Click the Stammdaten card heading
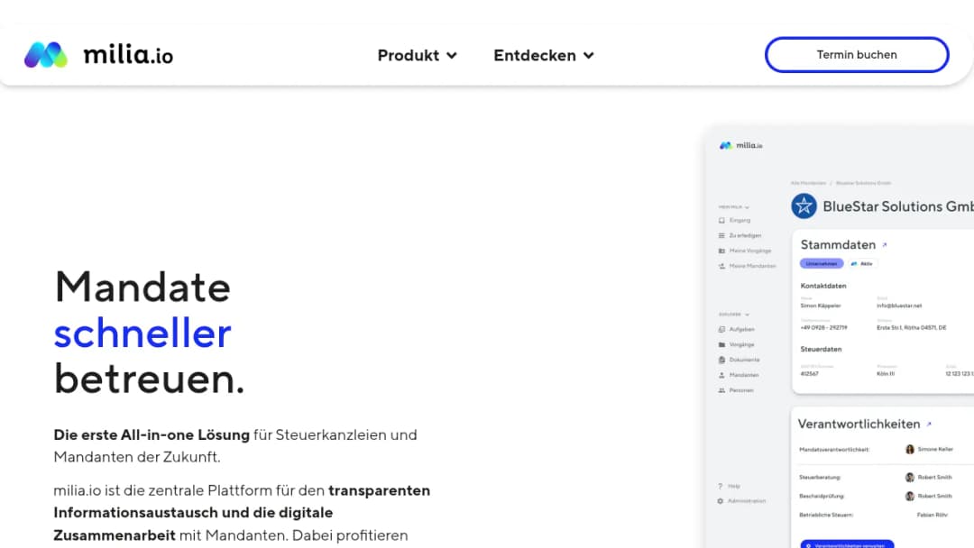Image resolution: width=974 pixels, height=548 pixels. point(838,245)
